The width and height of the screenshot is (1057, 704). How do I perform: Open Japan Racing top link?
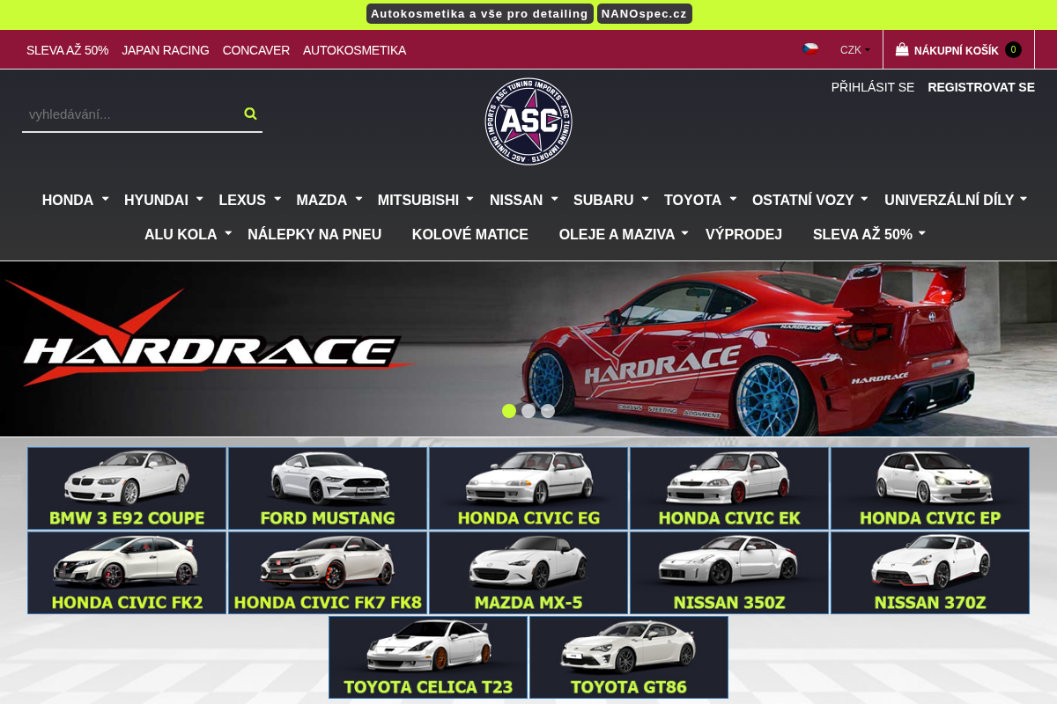coord(166,50)
